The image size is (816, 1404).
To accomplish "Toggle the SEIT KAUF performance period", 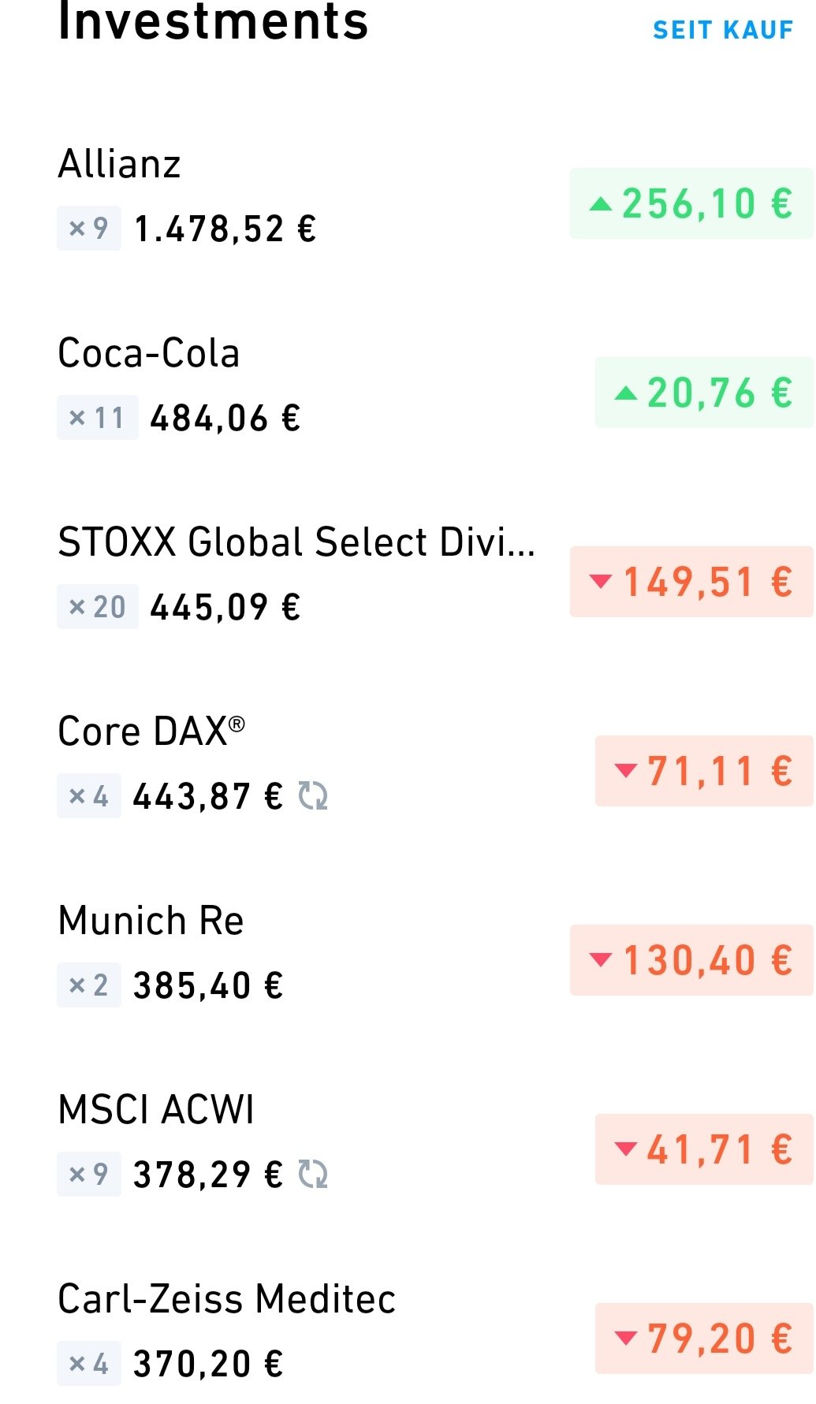I will pyautogui.click(x=722, y=30).
